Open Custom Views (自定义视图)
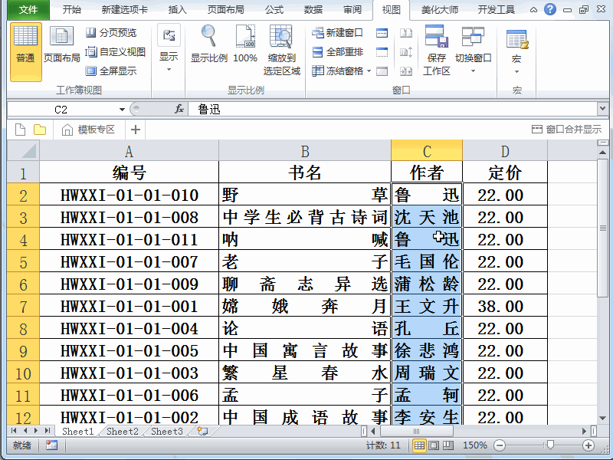The height and width of the screenshot is (460, 613). pos(116,51)
